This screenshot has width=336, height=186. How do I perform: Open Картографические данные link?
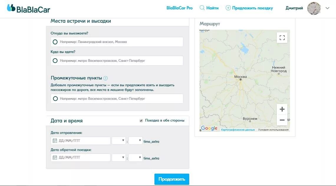click(238, 130)
